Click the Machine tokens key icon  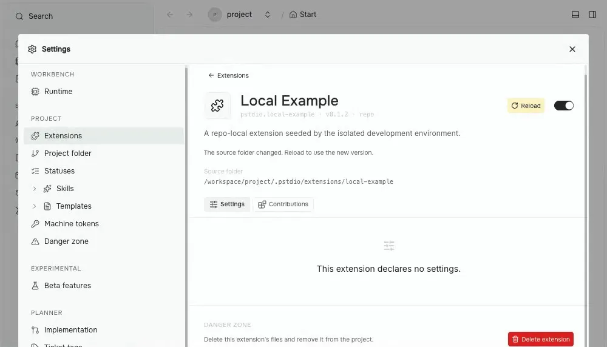point(35,224)
